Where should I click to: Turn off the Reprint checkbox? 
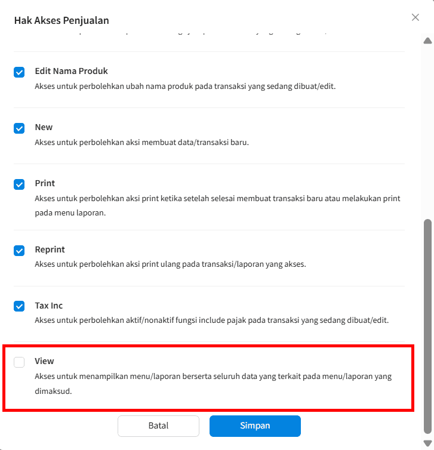(19, 251)
